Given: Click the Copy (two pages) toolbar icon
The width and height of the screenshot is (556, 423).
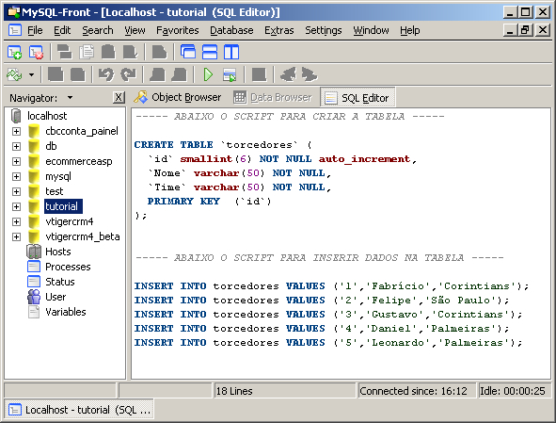Looking at the screenshot, I should point(87,52).
